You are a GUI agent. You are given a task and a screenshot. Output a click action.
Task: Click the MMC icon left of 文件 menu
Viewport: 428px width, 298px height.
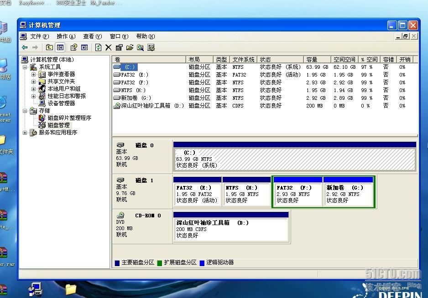[23, 36]
